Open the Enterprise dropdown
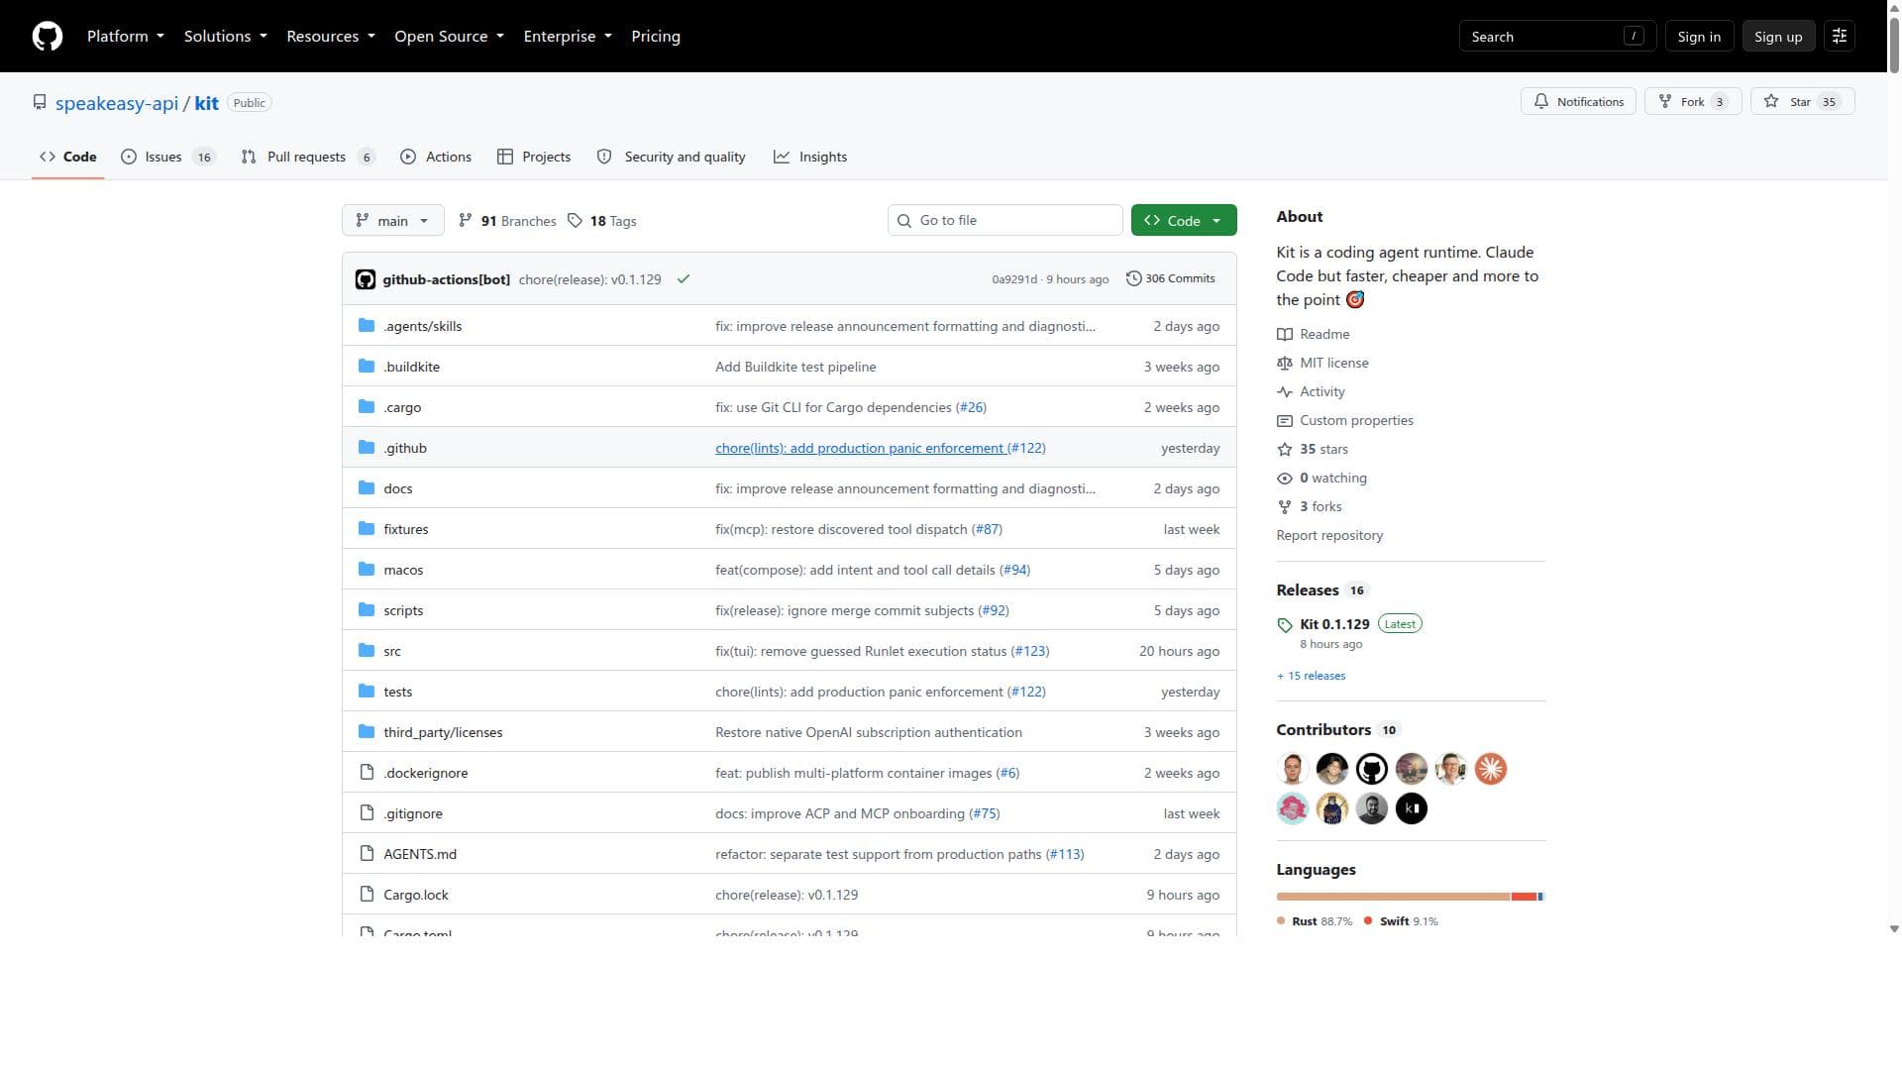The height and width of the screenshot is (1070, 1902). tap(568, 37)
